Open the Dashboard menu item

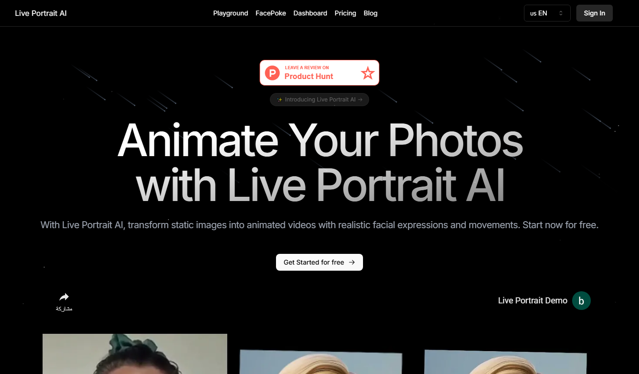[x=310, y=13]
